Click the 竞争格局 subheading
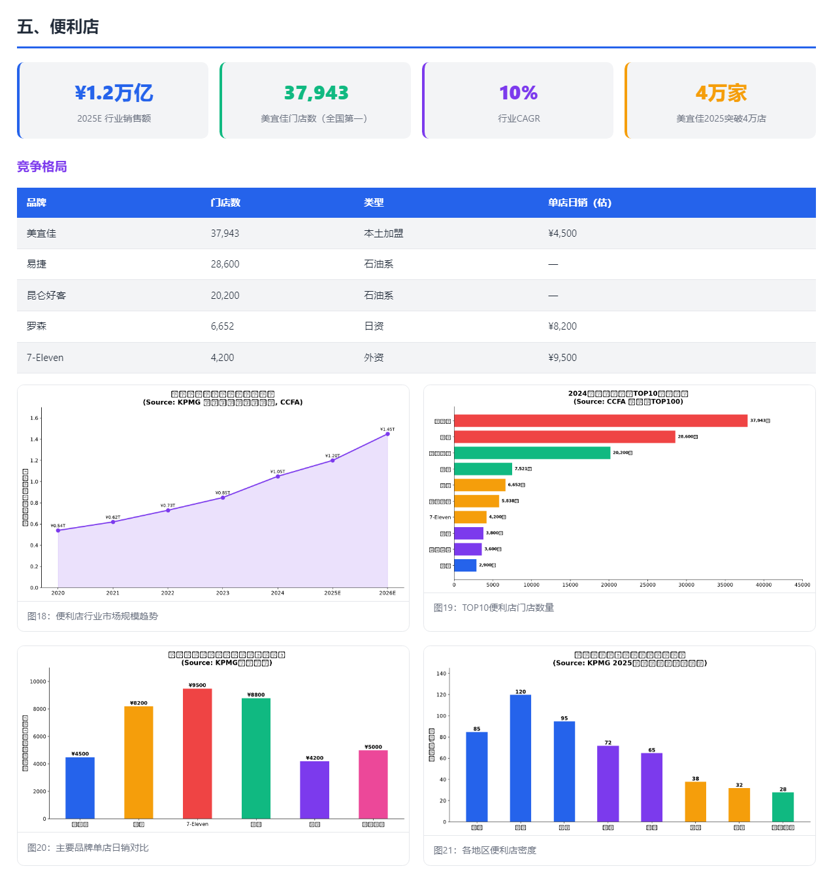 pyautogui.click(x=42, y=167)
